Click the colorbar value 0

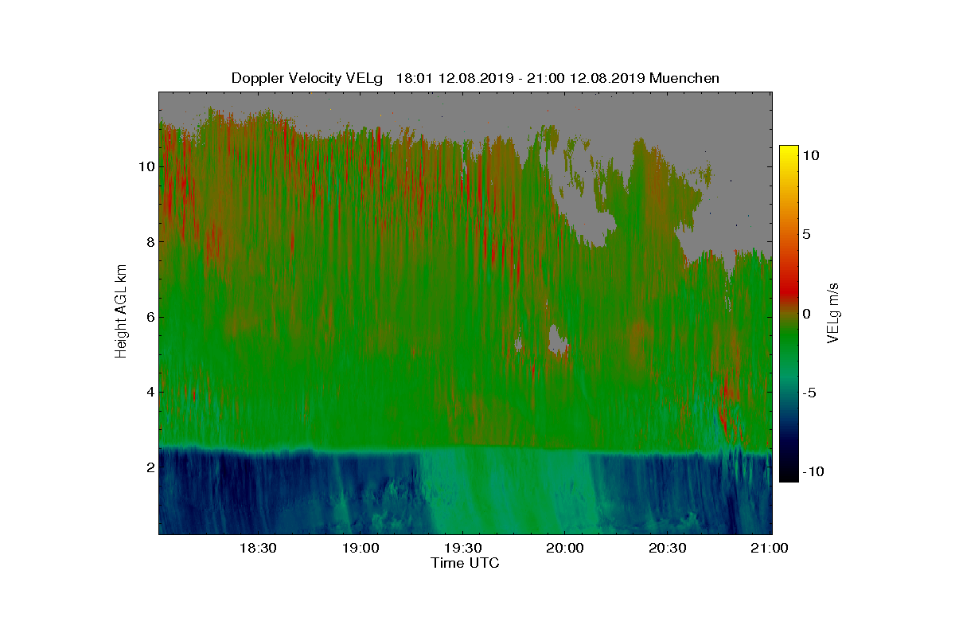click(807, 314)
